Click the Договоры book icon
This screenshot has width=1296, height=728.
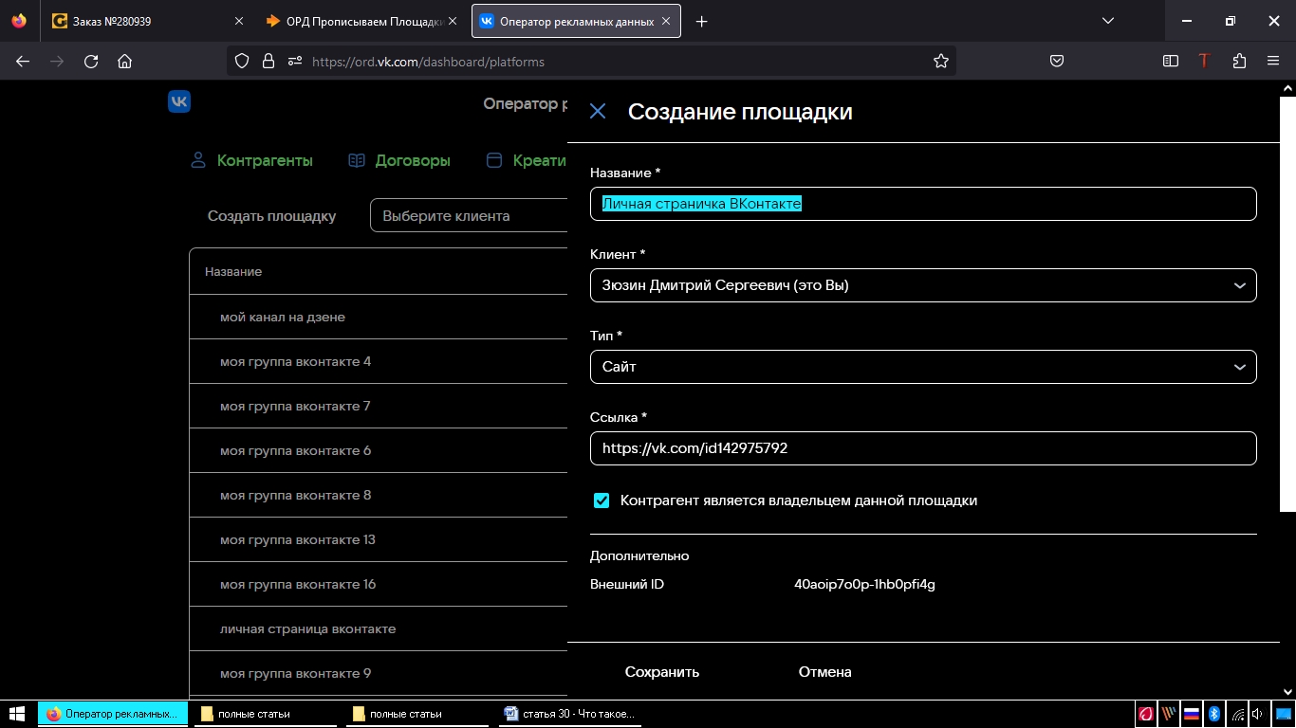coord(357,160)
